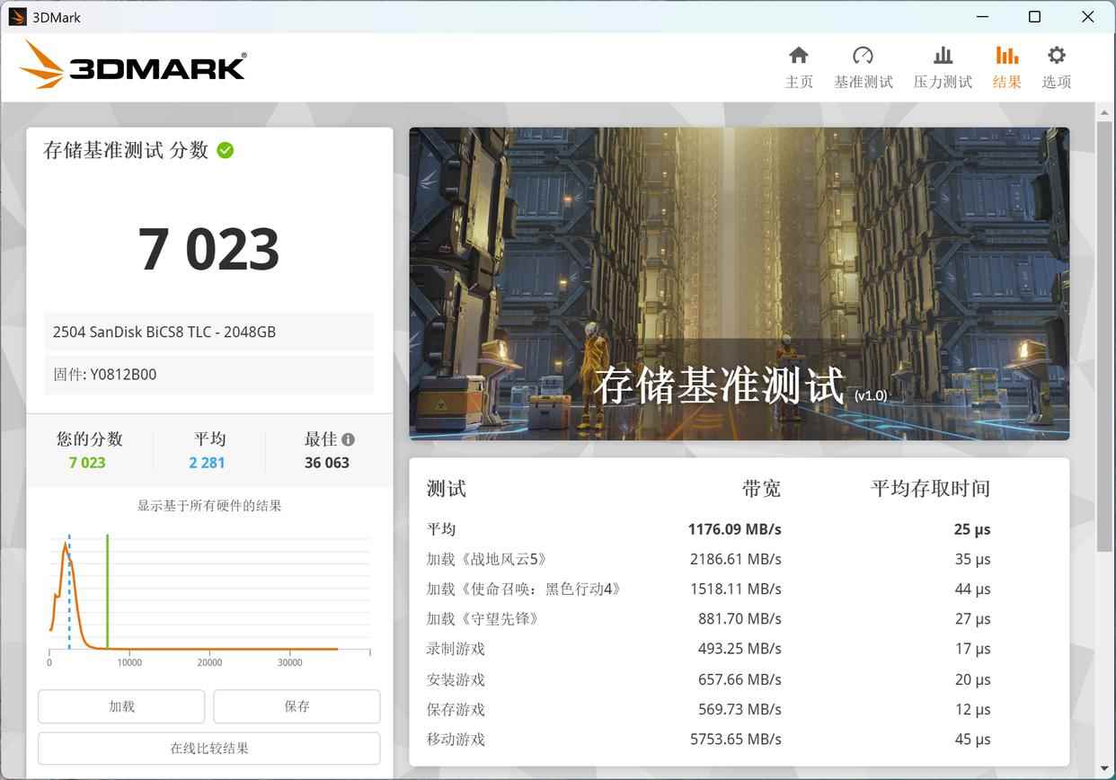1116x780 pixels.
Task: Open 选项 settings gear icon
Action: pyautogui.click(x=1057, y=56)
